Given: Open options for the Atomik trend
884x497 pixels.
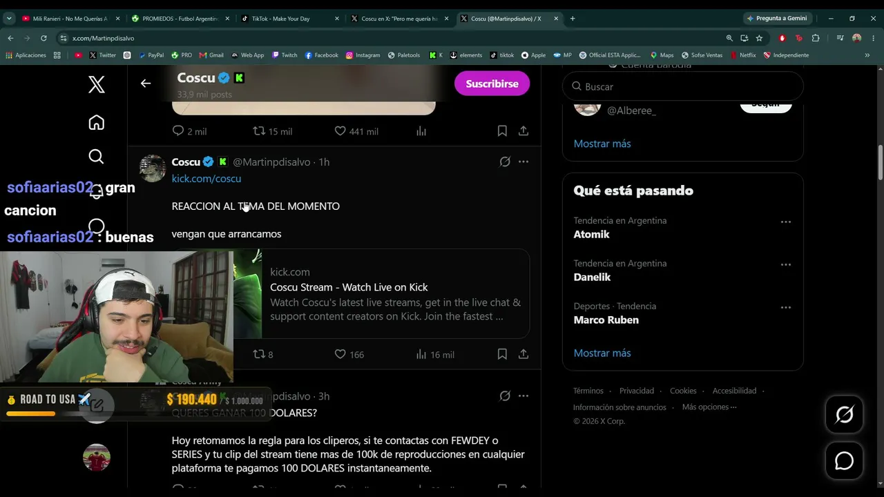Looking at the screenshot, I should click(785, 222).
